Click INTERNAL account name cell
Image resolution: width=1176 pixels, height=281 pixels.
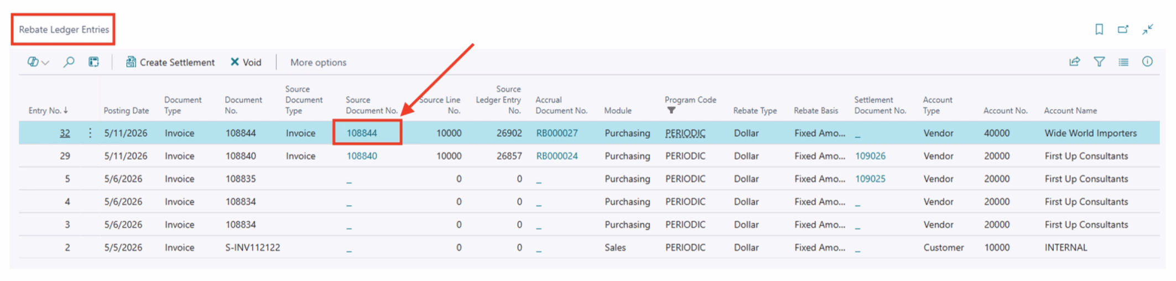[1065, 247]
